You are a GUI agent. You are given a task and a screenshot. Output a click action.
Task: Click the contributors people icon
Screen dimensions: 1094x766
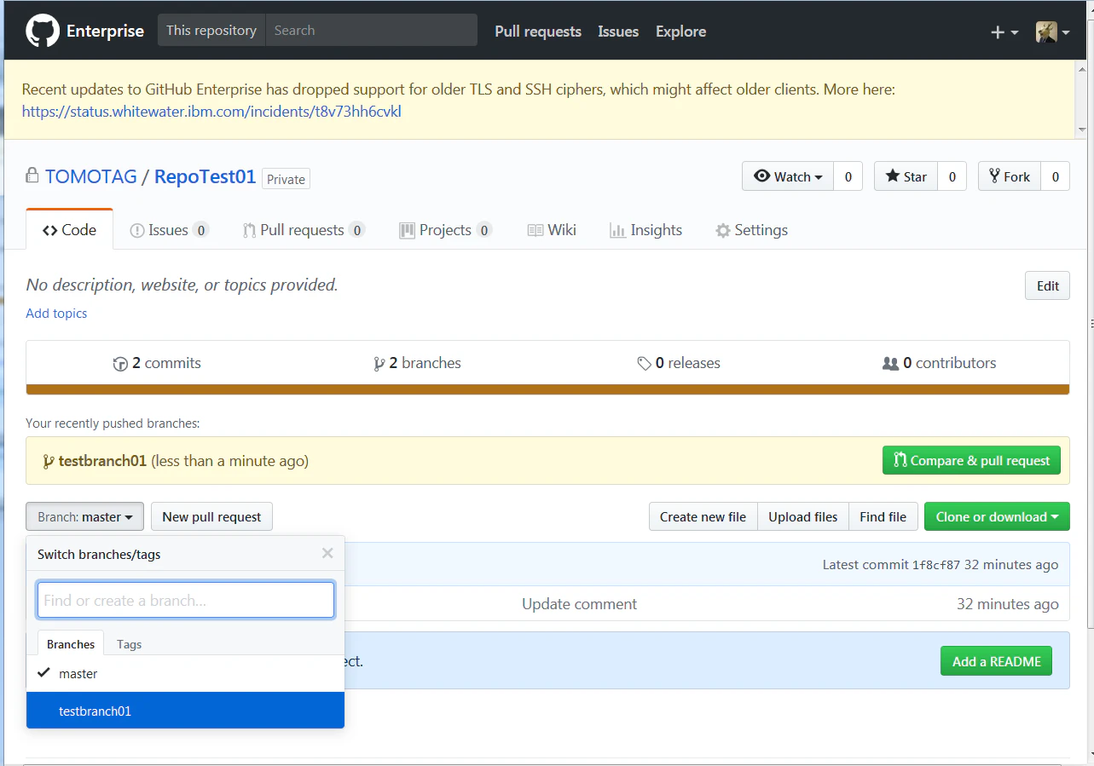point(890,364)
